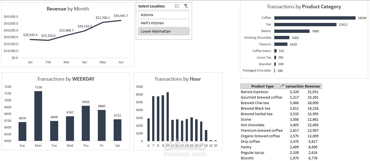
Task: Select the Barista Espresso row label
Action: (x=254, y=92)
